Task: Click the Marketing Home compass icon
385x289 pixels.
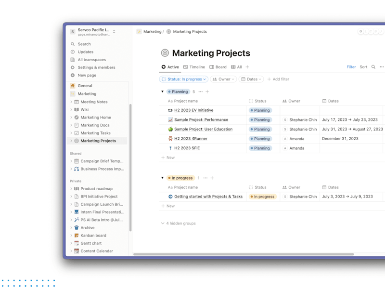Action: 77,118
